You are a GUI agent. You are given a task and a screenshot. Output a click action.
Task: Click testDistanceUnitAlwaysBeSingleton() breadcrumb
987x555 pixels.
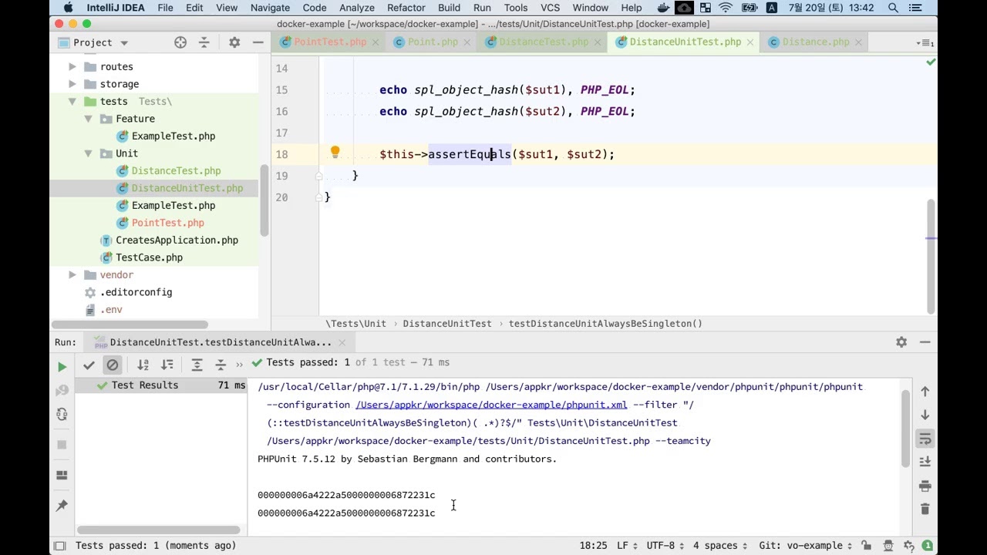[x=605, y=324]
